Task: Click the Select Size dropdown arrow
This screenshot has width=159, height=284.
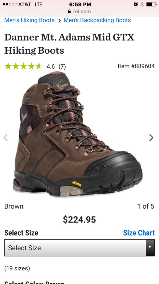Action: click(x=150, y=248)
